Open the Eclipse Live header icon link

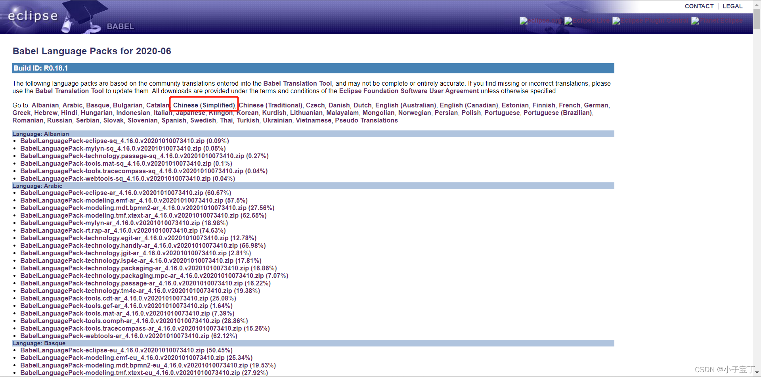[x=587, y=21]
